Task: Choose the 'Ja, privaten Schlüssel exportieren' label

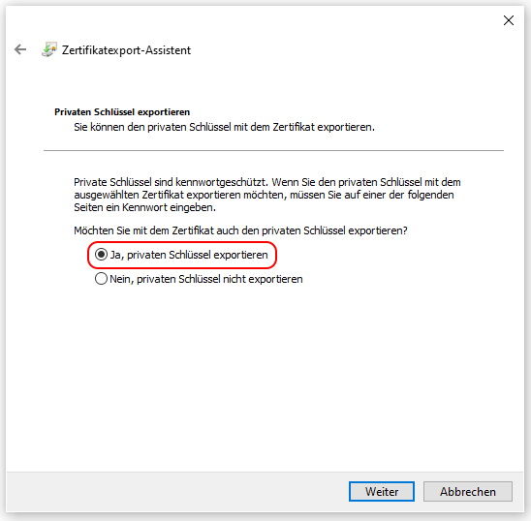Action: click(x=189, y=255)
